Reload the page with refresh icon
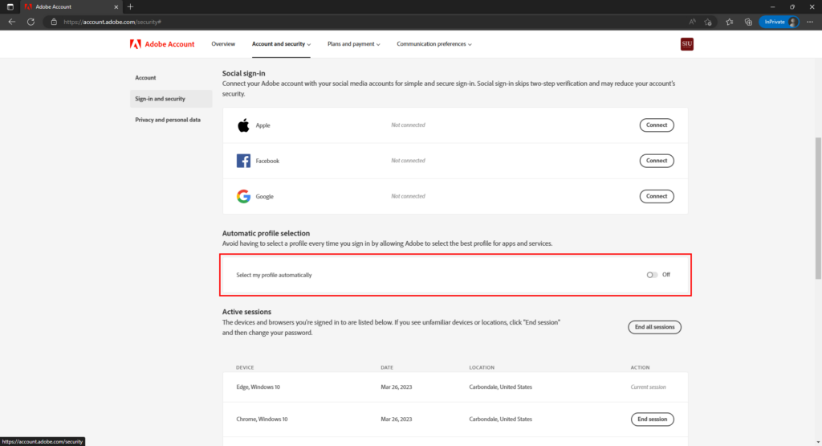822x446 pixels. [x=31, y=22]
